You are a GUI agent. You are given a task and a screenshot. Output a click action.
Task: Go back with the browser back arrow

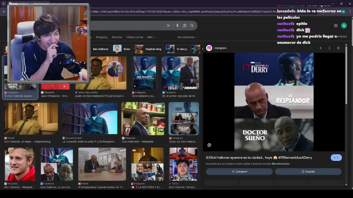pos(4,12)
